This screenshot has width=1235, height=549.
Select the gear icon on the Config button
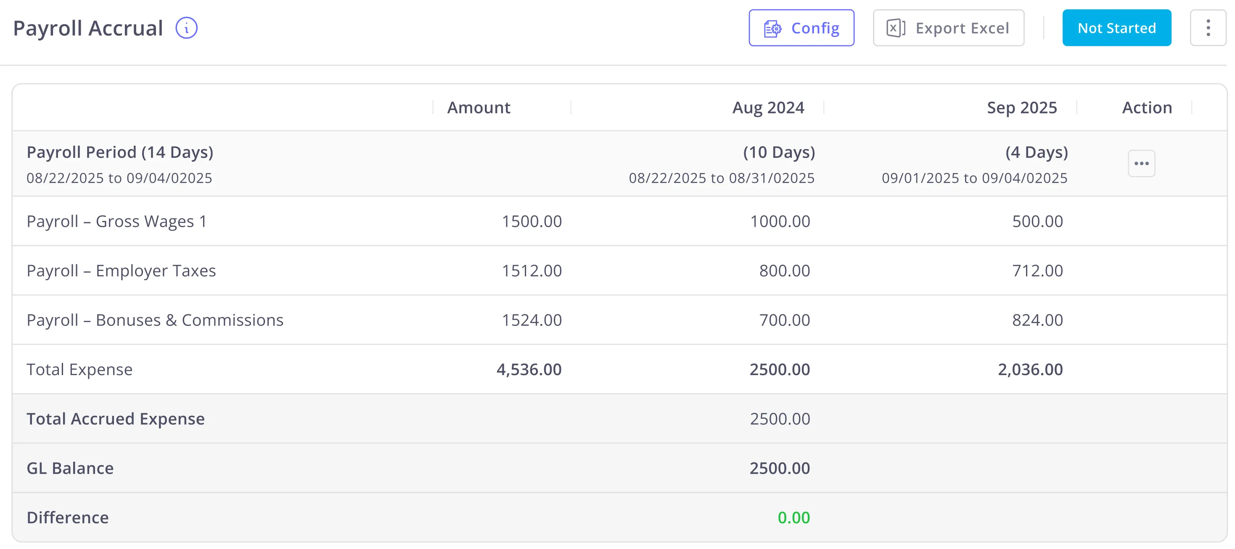coord(773,28)
